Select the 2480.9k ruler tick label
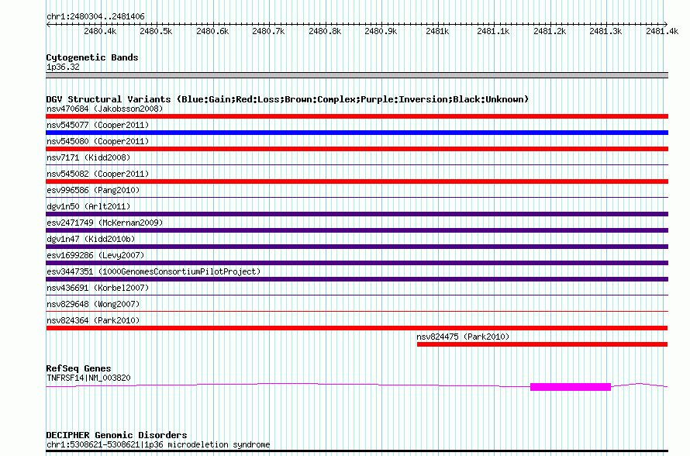Image resolution: width=690 pixels, height=456 pixels. pyautogui.click(x=381, y=31)
